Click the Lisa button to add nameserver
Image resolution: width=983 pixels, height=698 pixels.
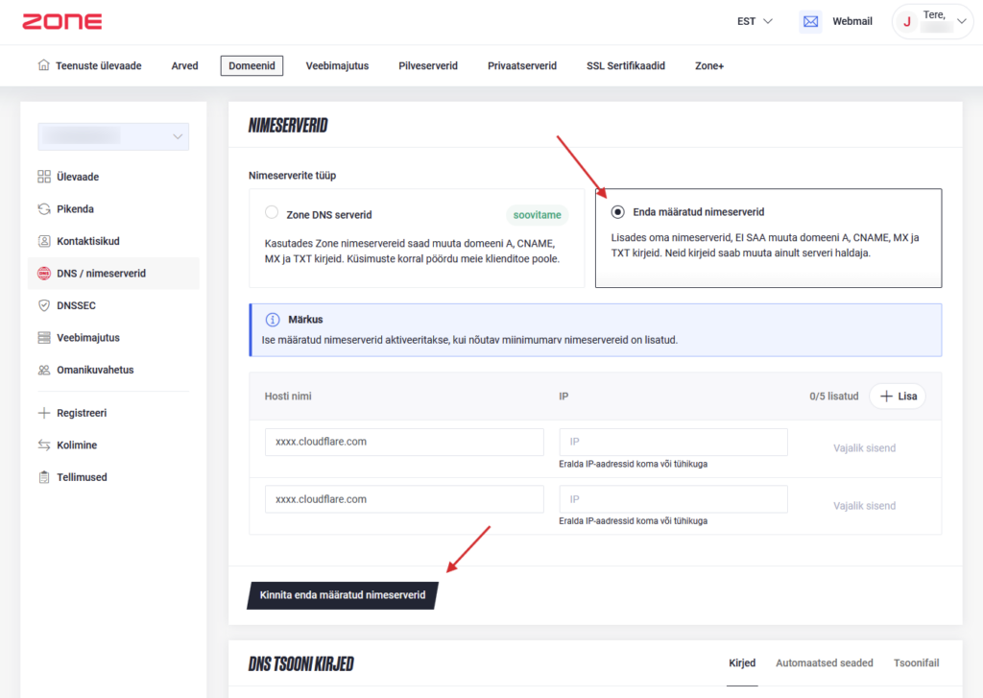(x=897, y=396)
